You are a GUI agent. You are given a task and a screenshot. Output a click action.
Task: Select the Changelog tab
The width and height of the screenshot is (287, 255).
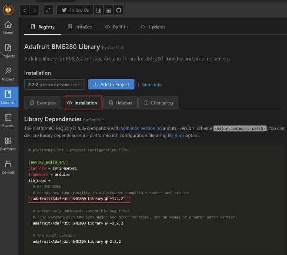[x=158, y=103]
